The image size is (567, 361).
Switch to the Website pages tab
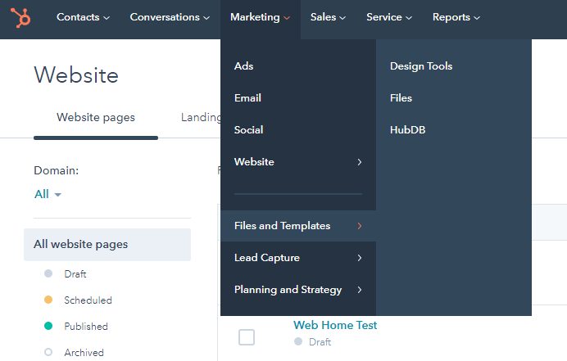click(x=96, y=117)
